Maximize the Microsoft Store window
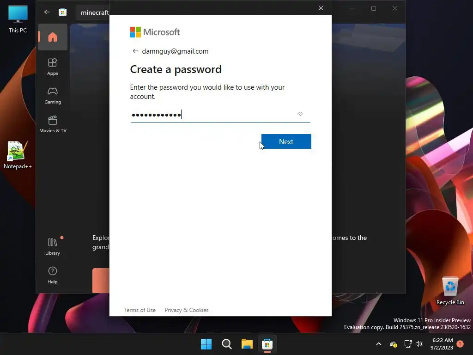 [x=373, y=8]
